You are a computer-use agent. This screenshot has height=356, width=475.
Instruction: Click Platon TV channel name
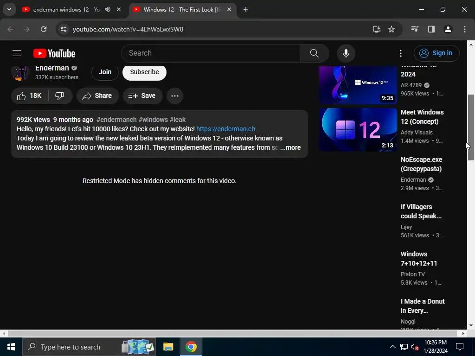412,274
